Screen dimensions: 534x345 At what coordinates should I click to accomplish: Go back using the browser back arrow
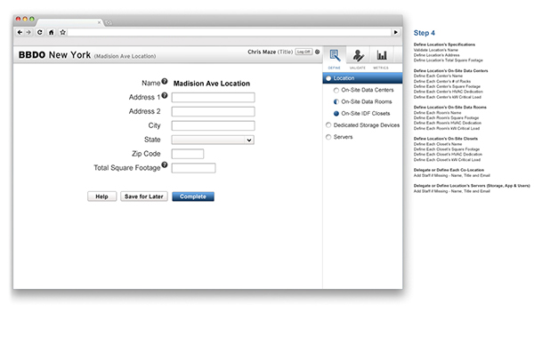click(x=20, y=32)
